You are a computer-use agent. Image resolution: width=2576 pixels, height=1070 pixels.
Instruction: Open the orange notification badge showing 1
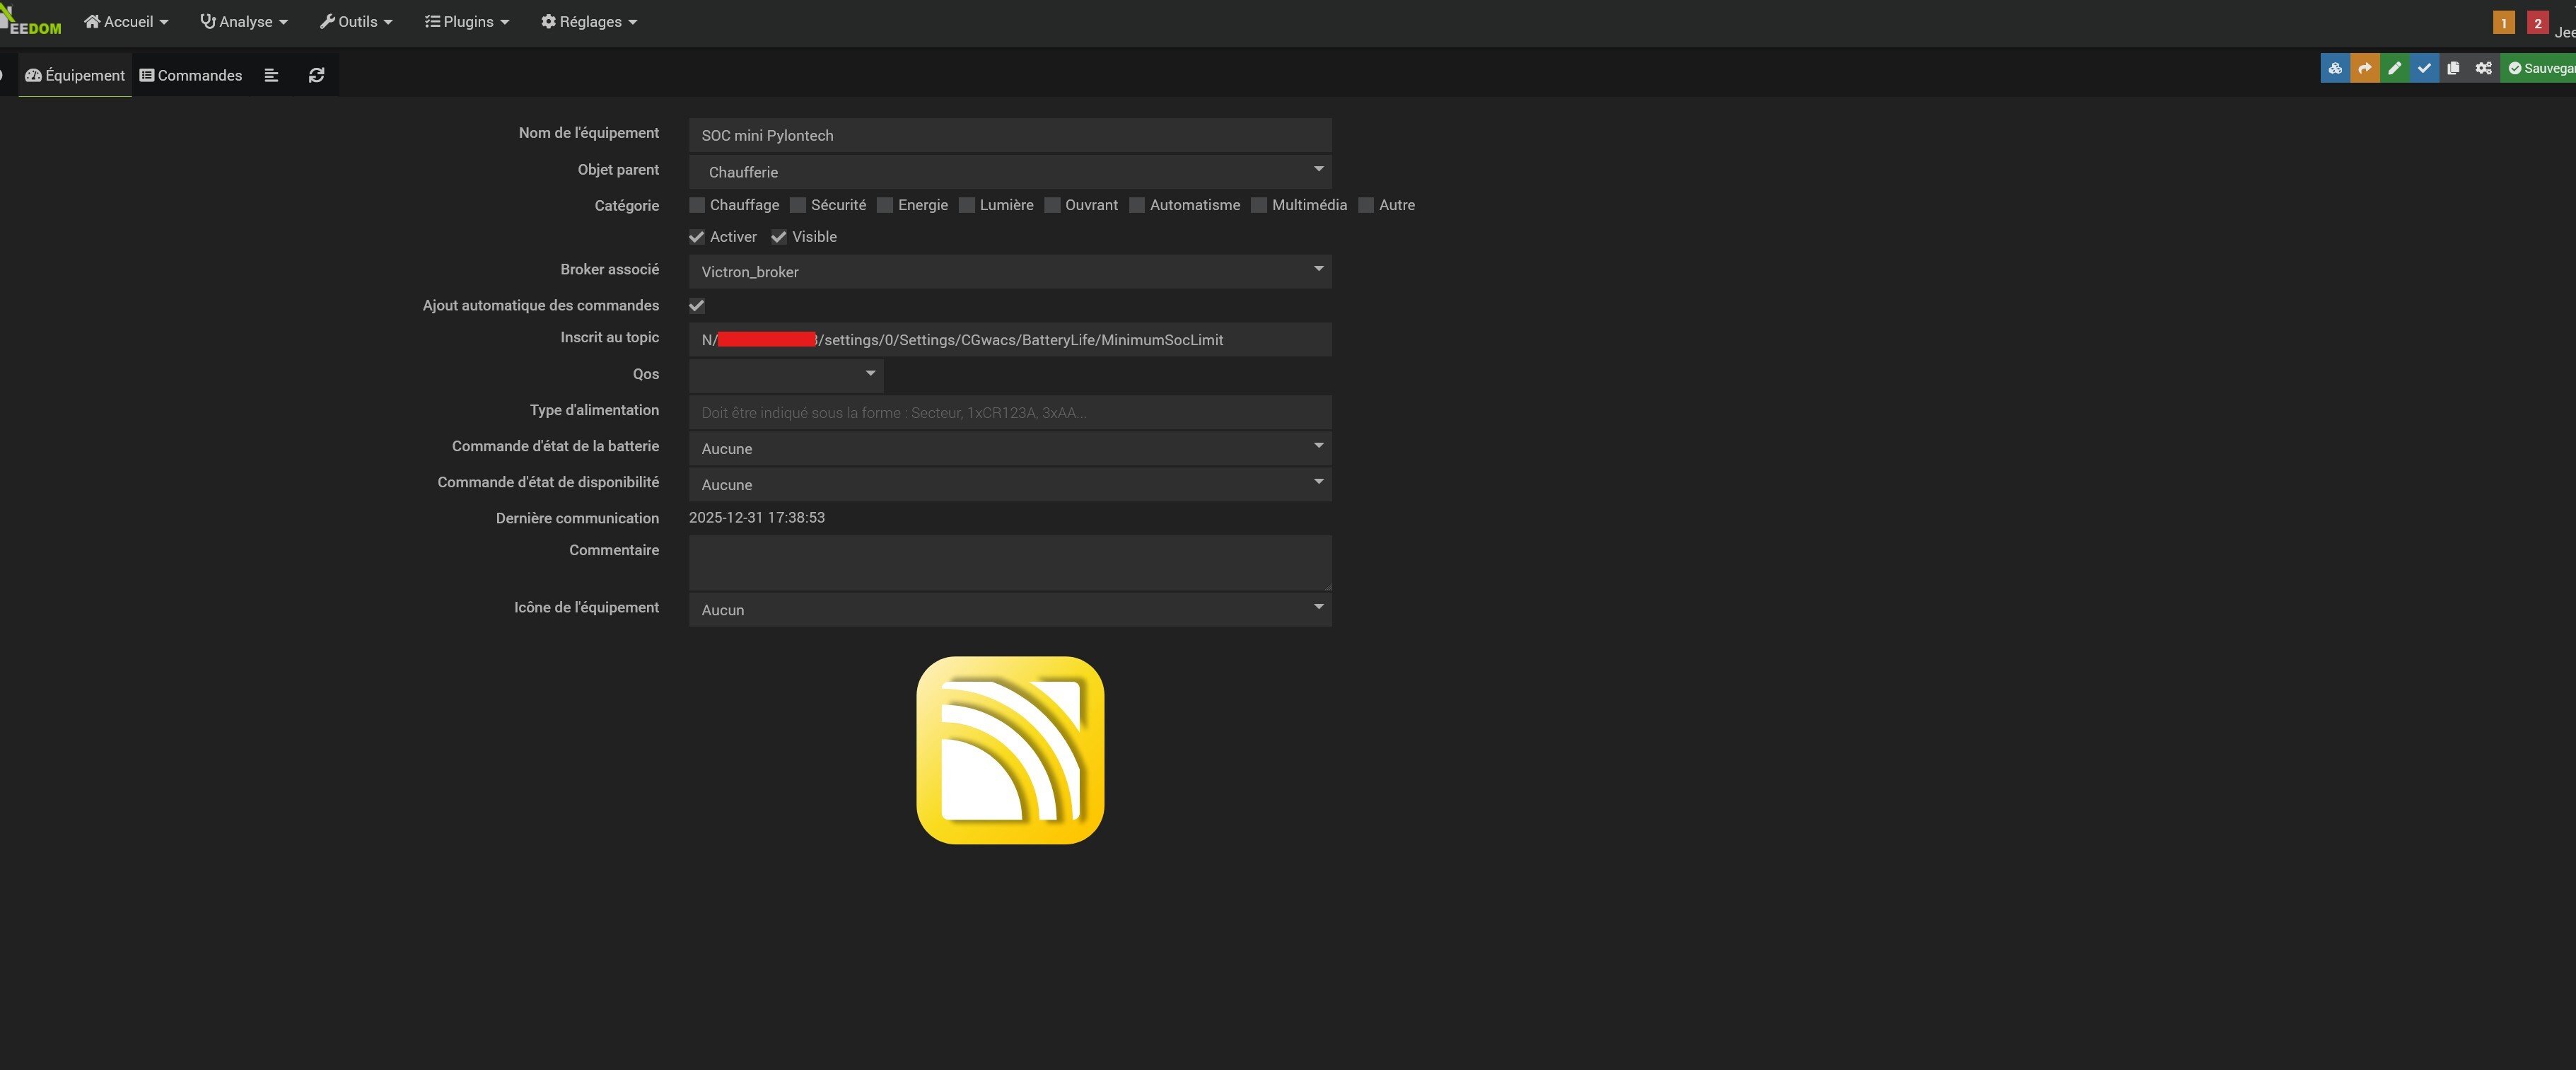pos(2503,22)
